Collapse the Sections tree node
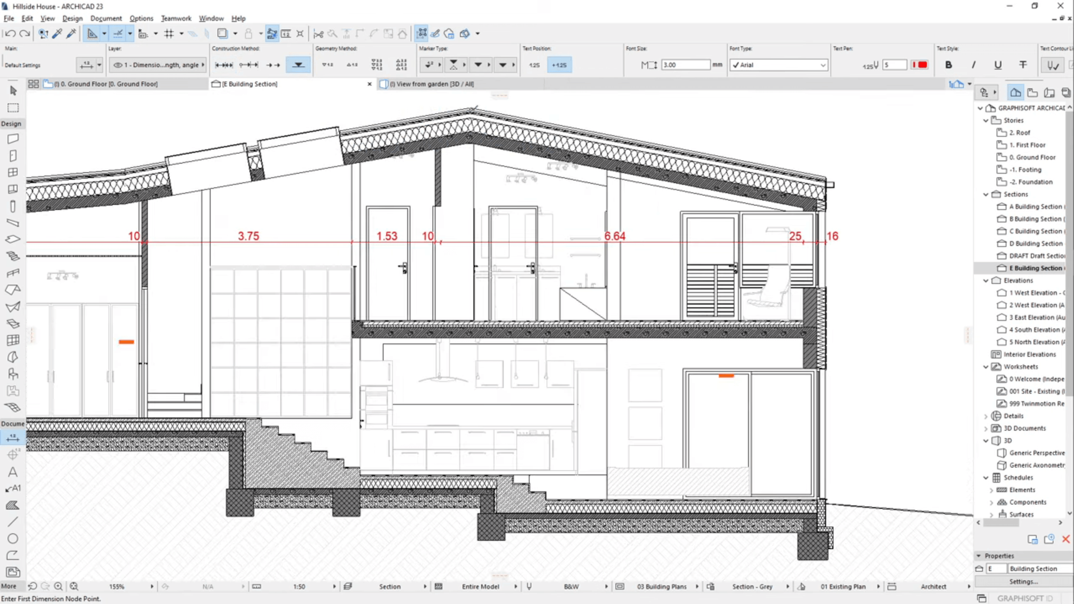 coord(986,194)
